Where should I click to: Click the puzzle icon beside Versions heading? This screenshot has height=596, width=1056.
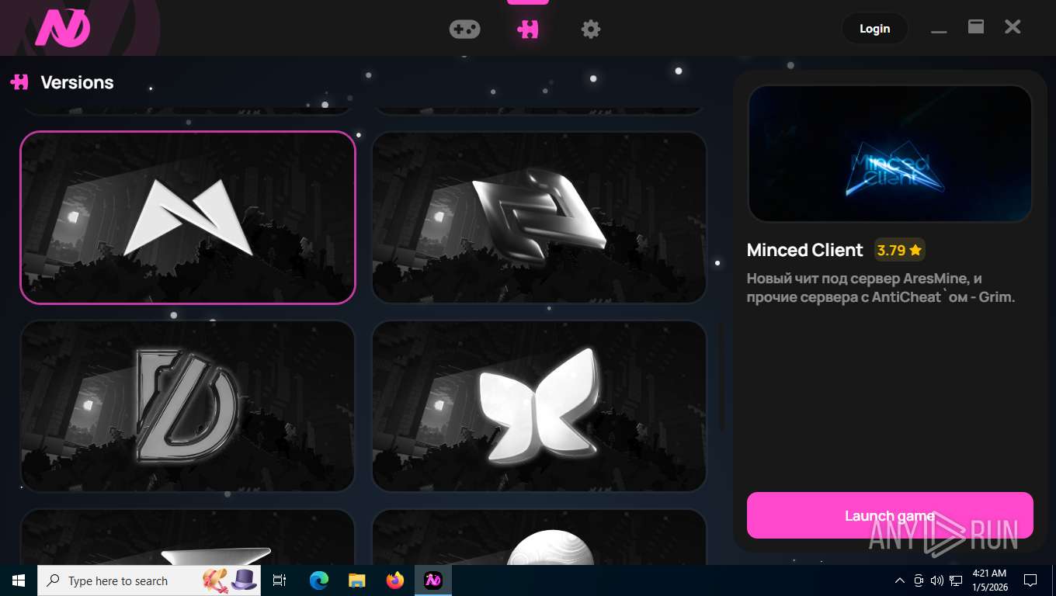click(x=19, y=81)
